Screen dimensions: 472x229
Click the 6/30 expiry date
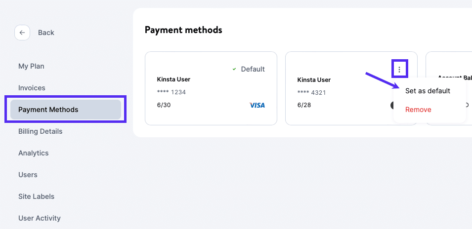click(164, 105)
